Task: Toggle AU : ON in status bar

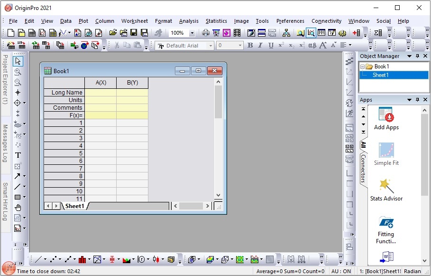Action: pyautogui.click(x=341, y=271)
